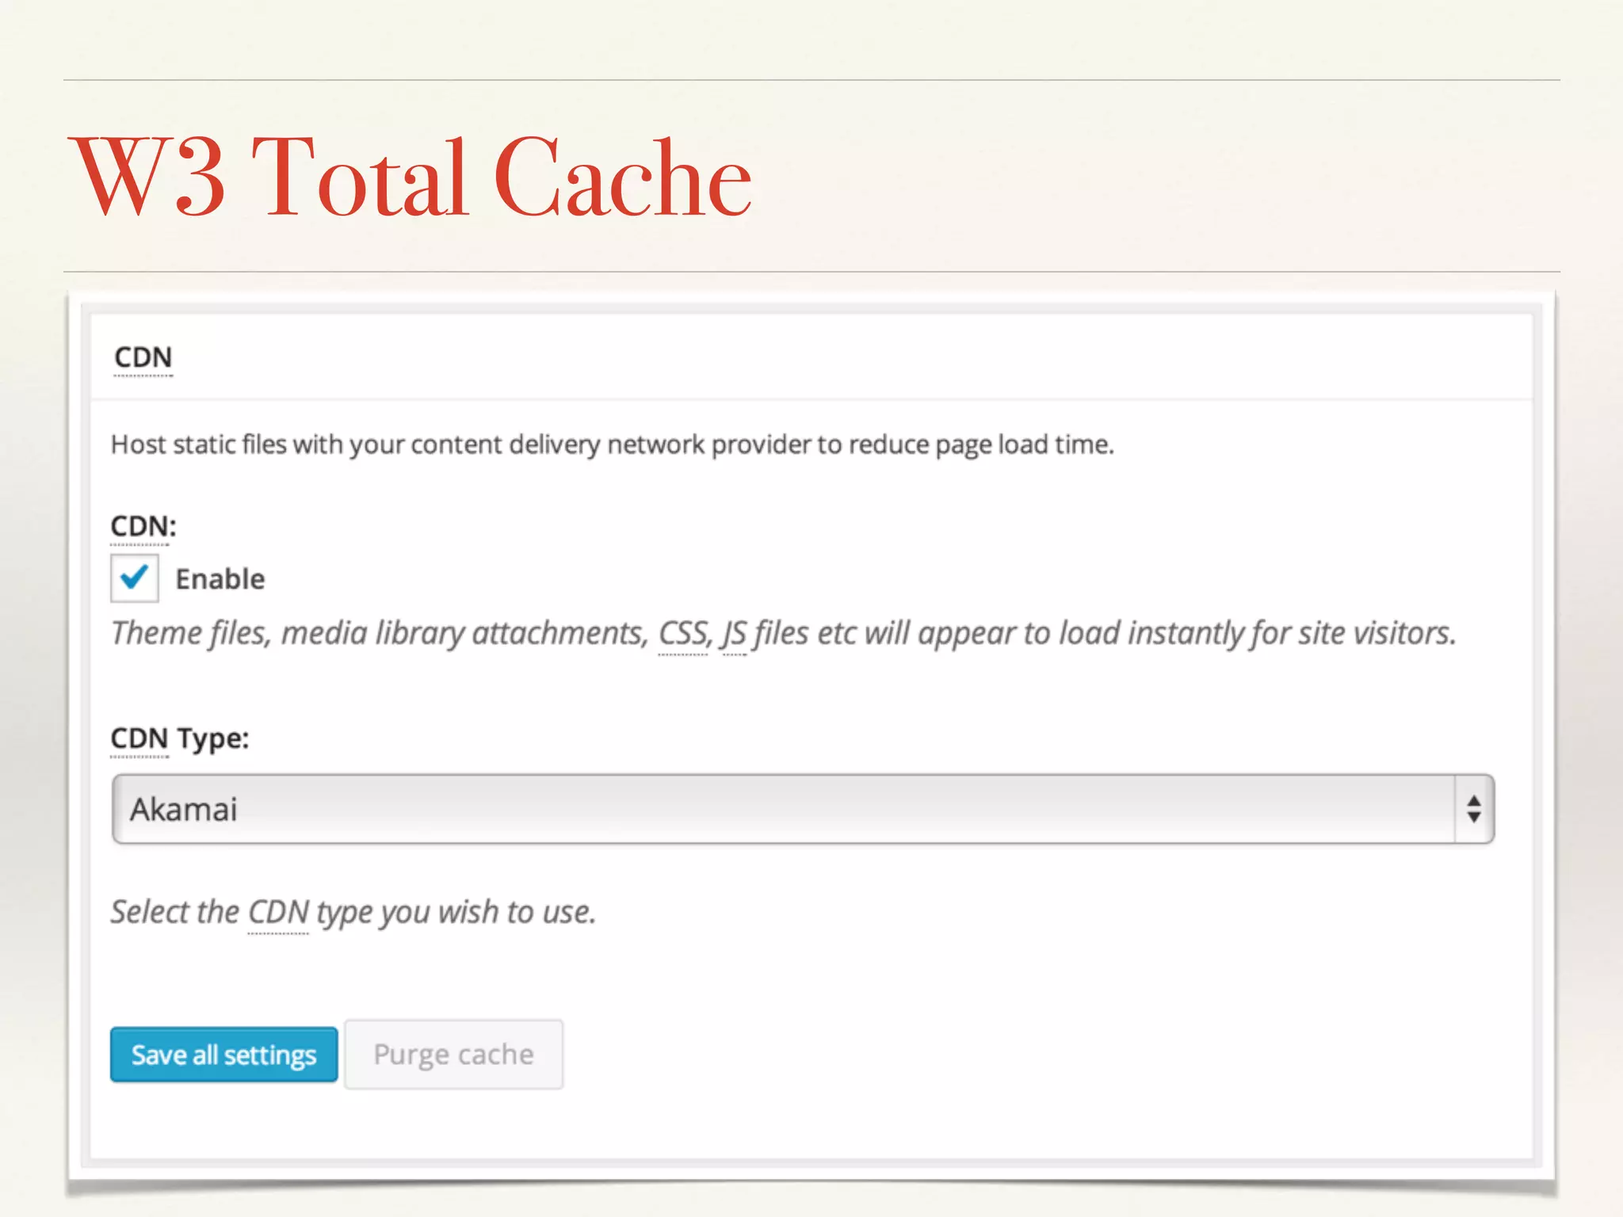This screenshot has width=1623, height=1217.
Task: Uncheck the CDN Enable checkbox
Action: tap(134, 578)
